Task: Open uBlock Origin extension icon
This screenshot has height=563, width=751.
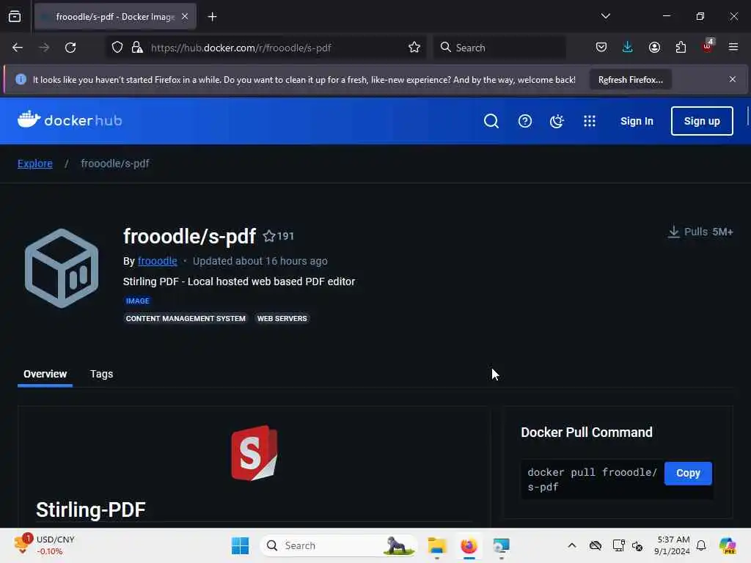Action: [708, 46]
